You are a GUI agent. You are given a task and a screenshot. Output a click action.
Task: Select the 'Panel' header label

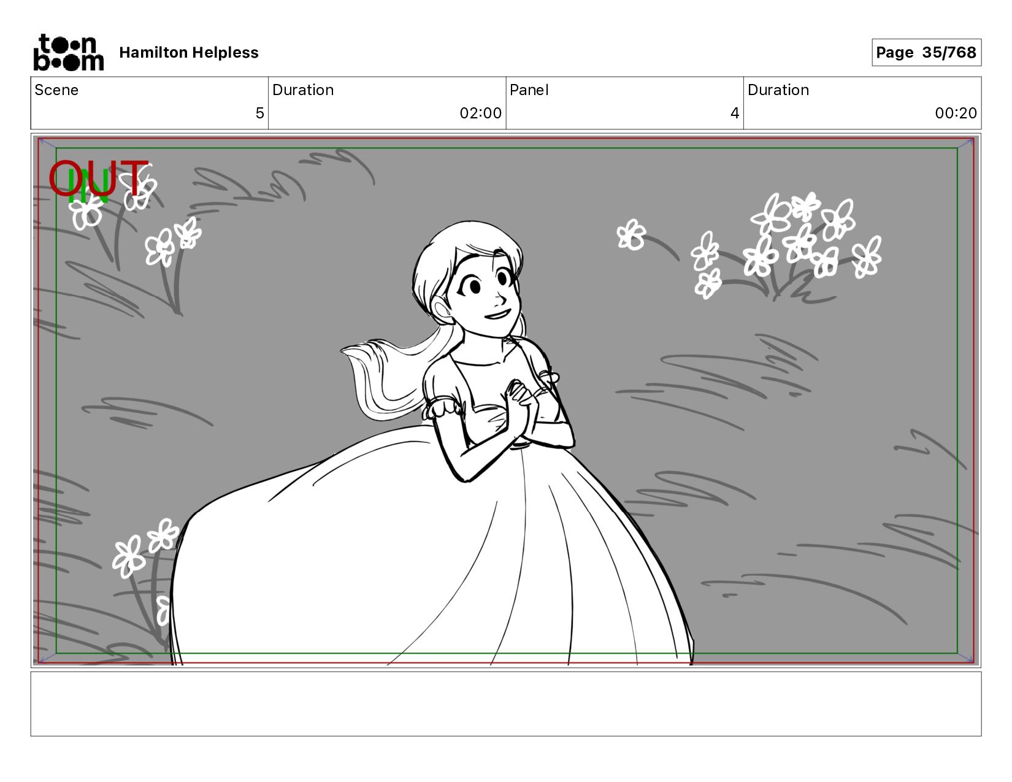click(x=529, y=90)
